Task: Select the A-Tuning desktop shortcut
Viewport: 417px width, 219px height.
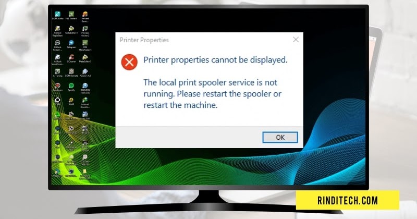Action: [57, 72]
